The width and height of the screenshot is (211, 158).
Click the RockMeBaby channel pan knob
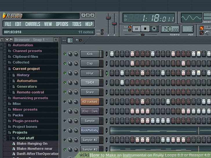(x=70, y=130)
